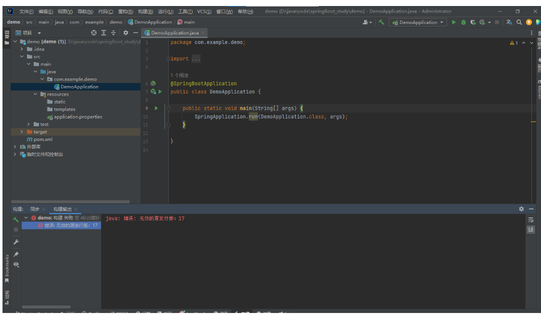This screenshot has height=314, width=541.
Task: Open Search Everywhere magnifier icon
Action: pos(519,22)
